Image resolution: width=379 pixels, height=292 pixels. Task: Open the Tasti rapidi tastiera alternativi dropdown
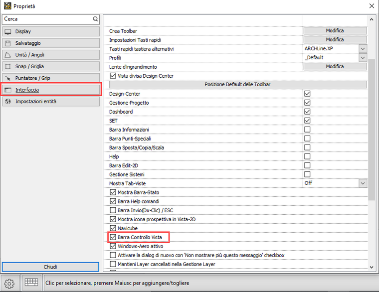click(363, 49)
